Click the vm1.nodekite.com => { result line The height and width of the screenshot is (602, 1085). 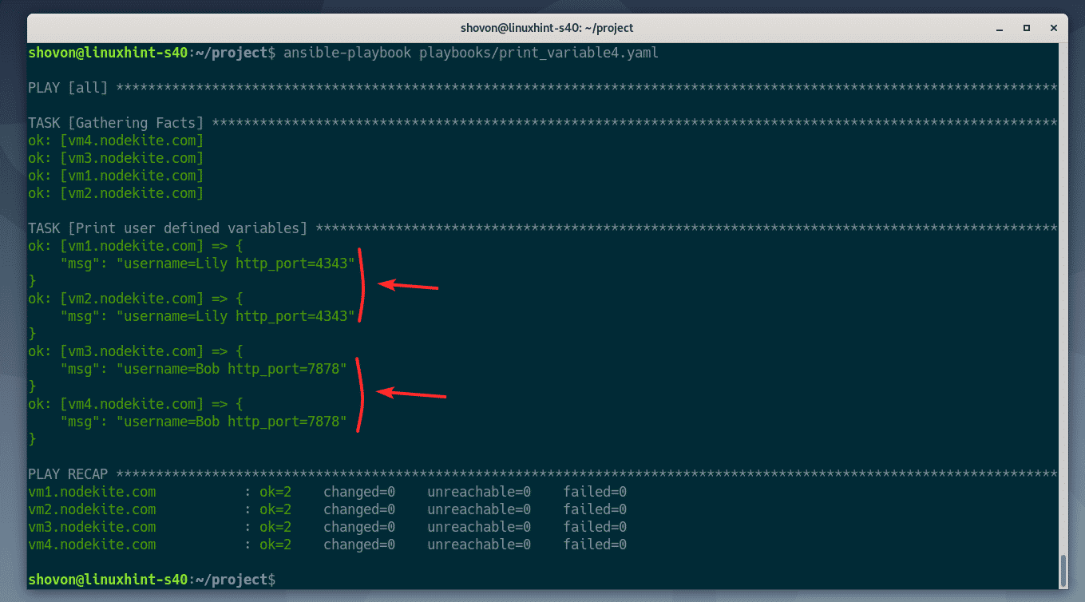136,246
